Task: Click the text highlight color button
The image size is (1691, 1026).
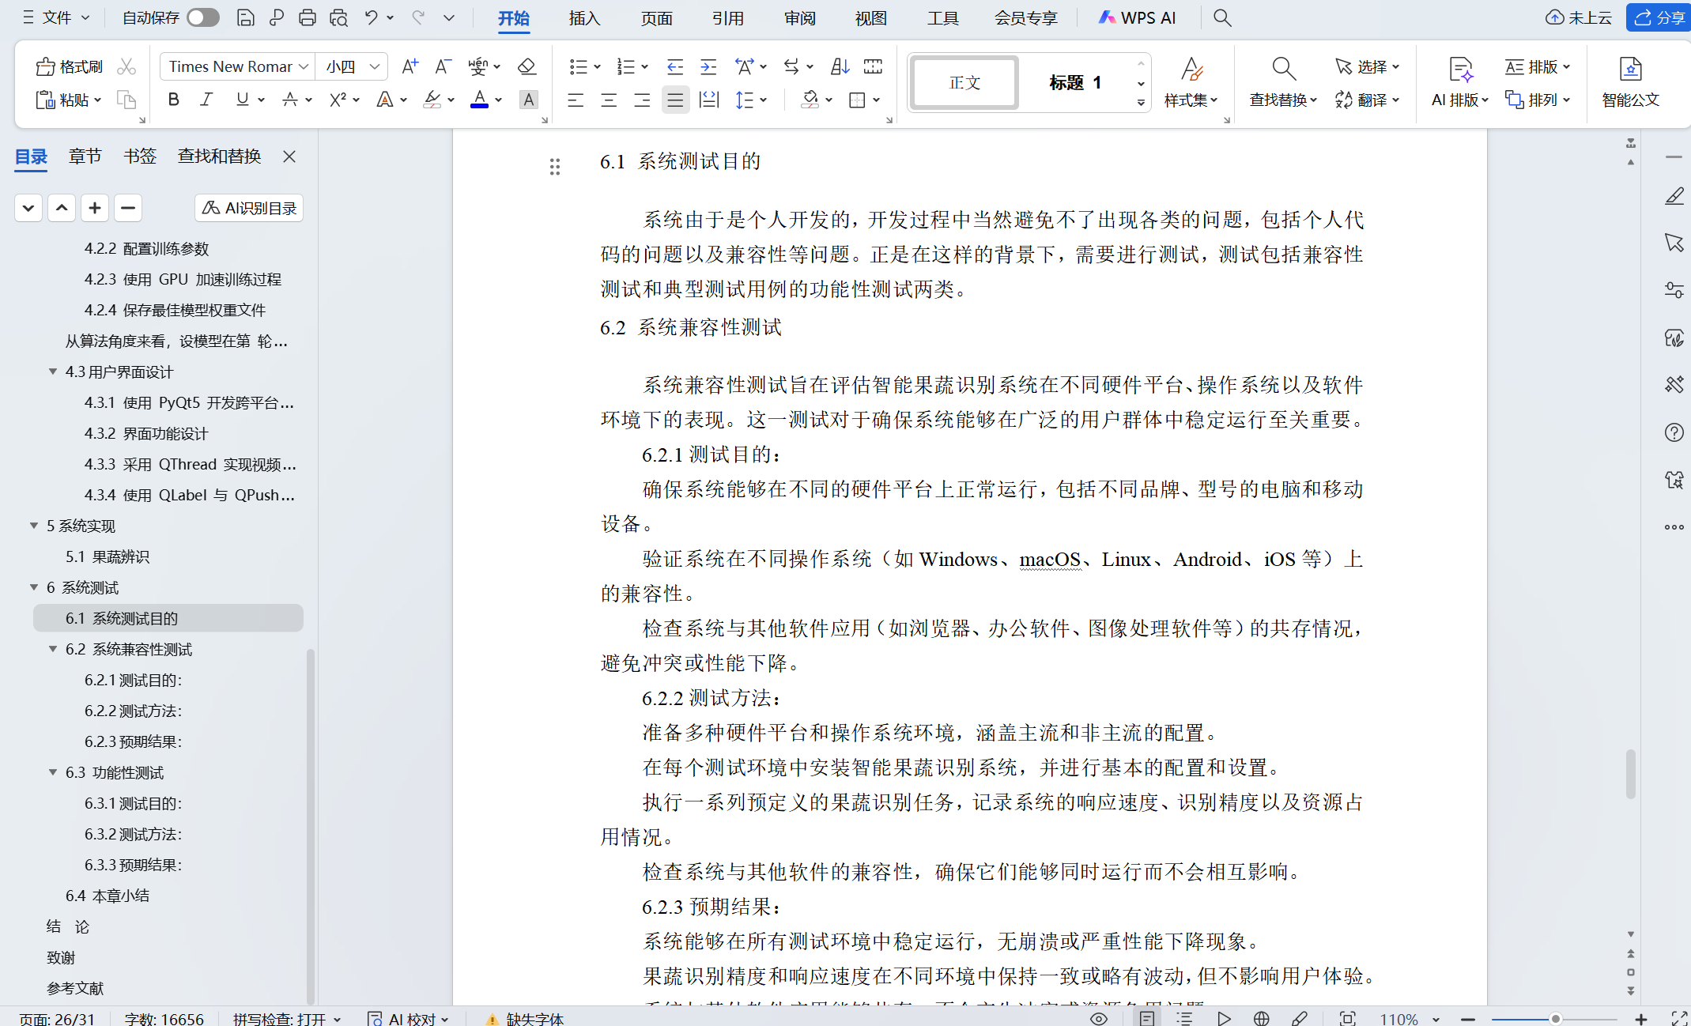Action: pyautogui.click(x=432, y=100)
